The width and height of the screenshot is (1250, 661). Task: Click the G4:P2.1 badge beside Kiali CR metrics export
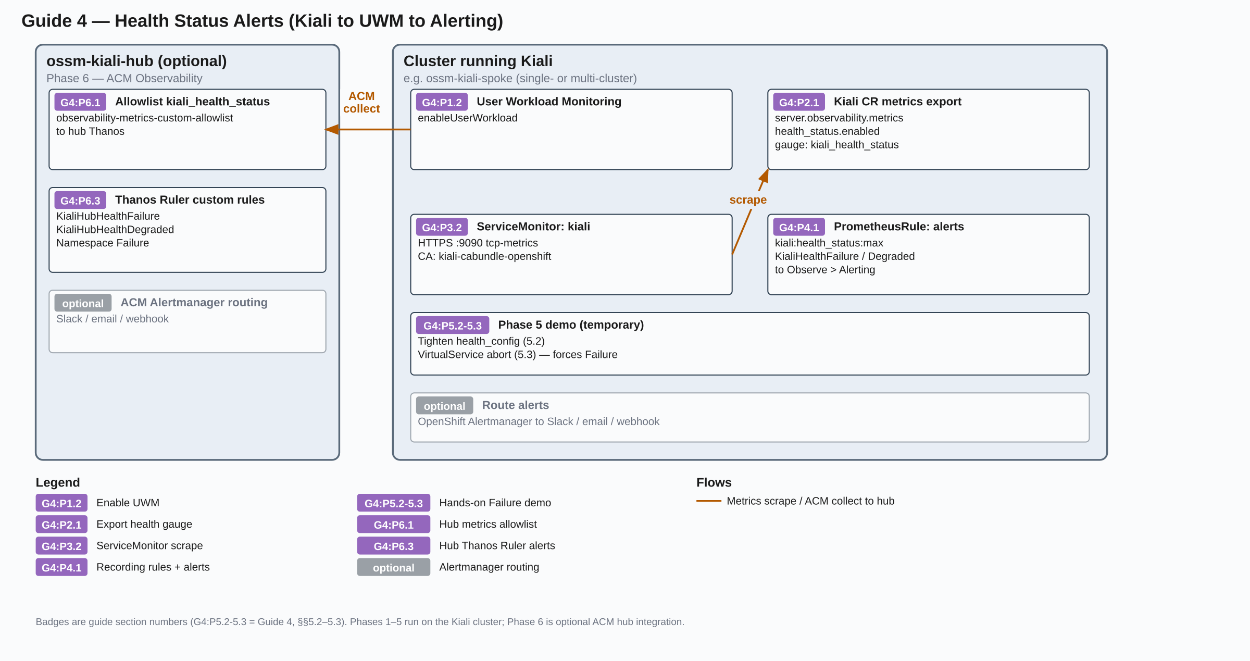pyautogui.click(x=799, y=102)
